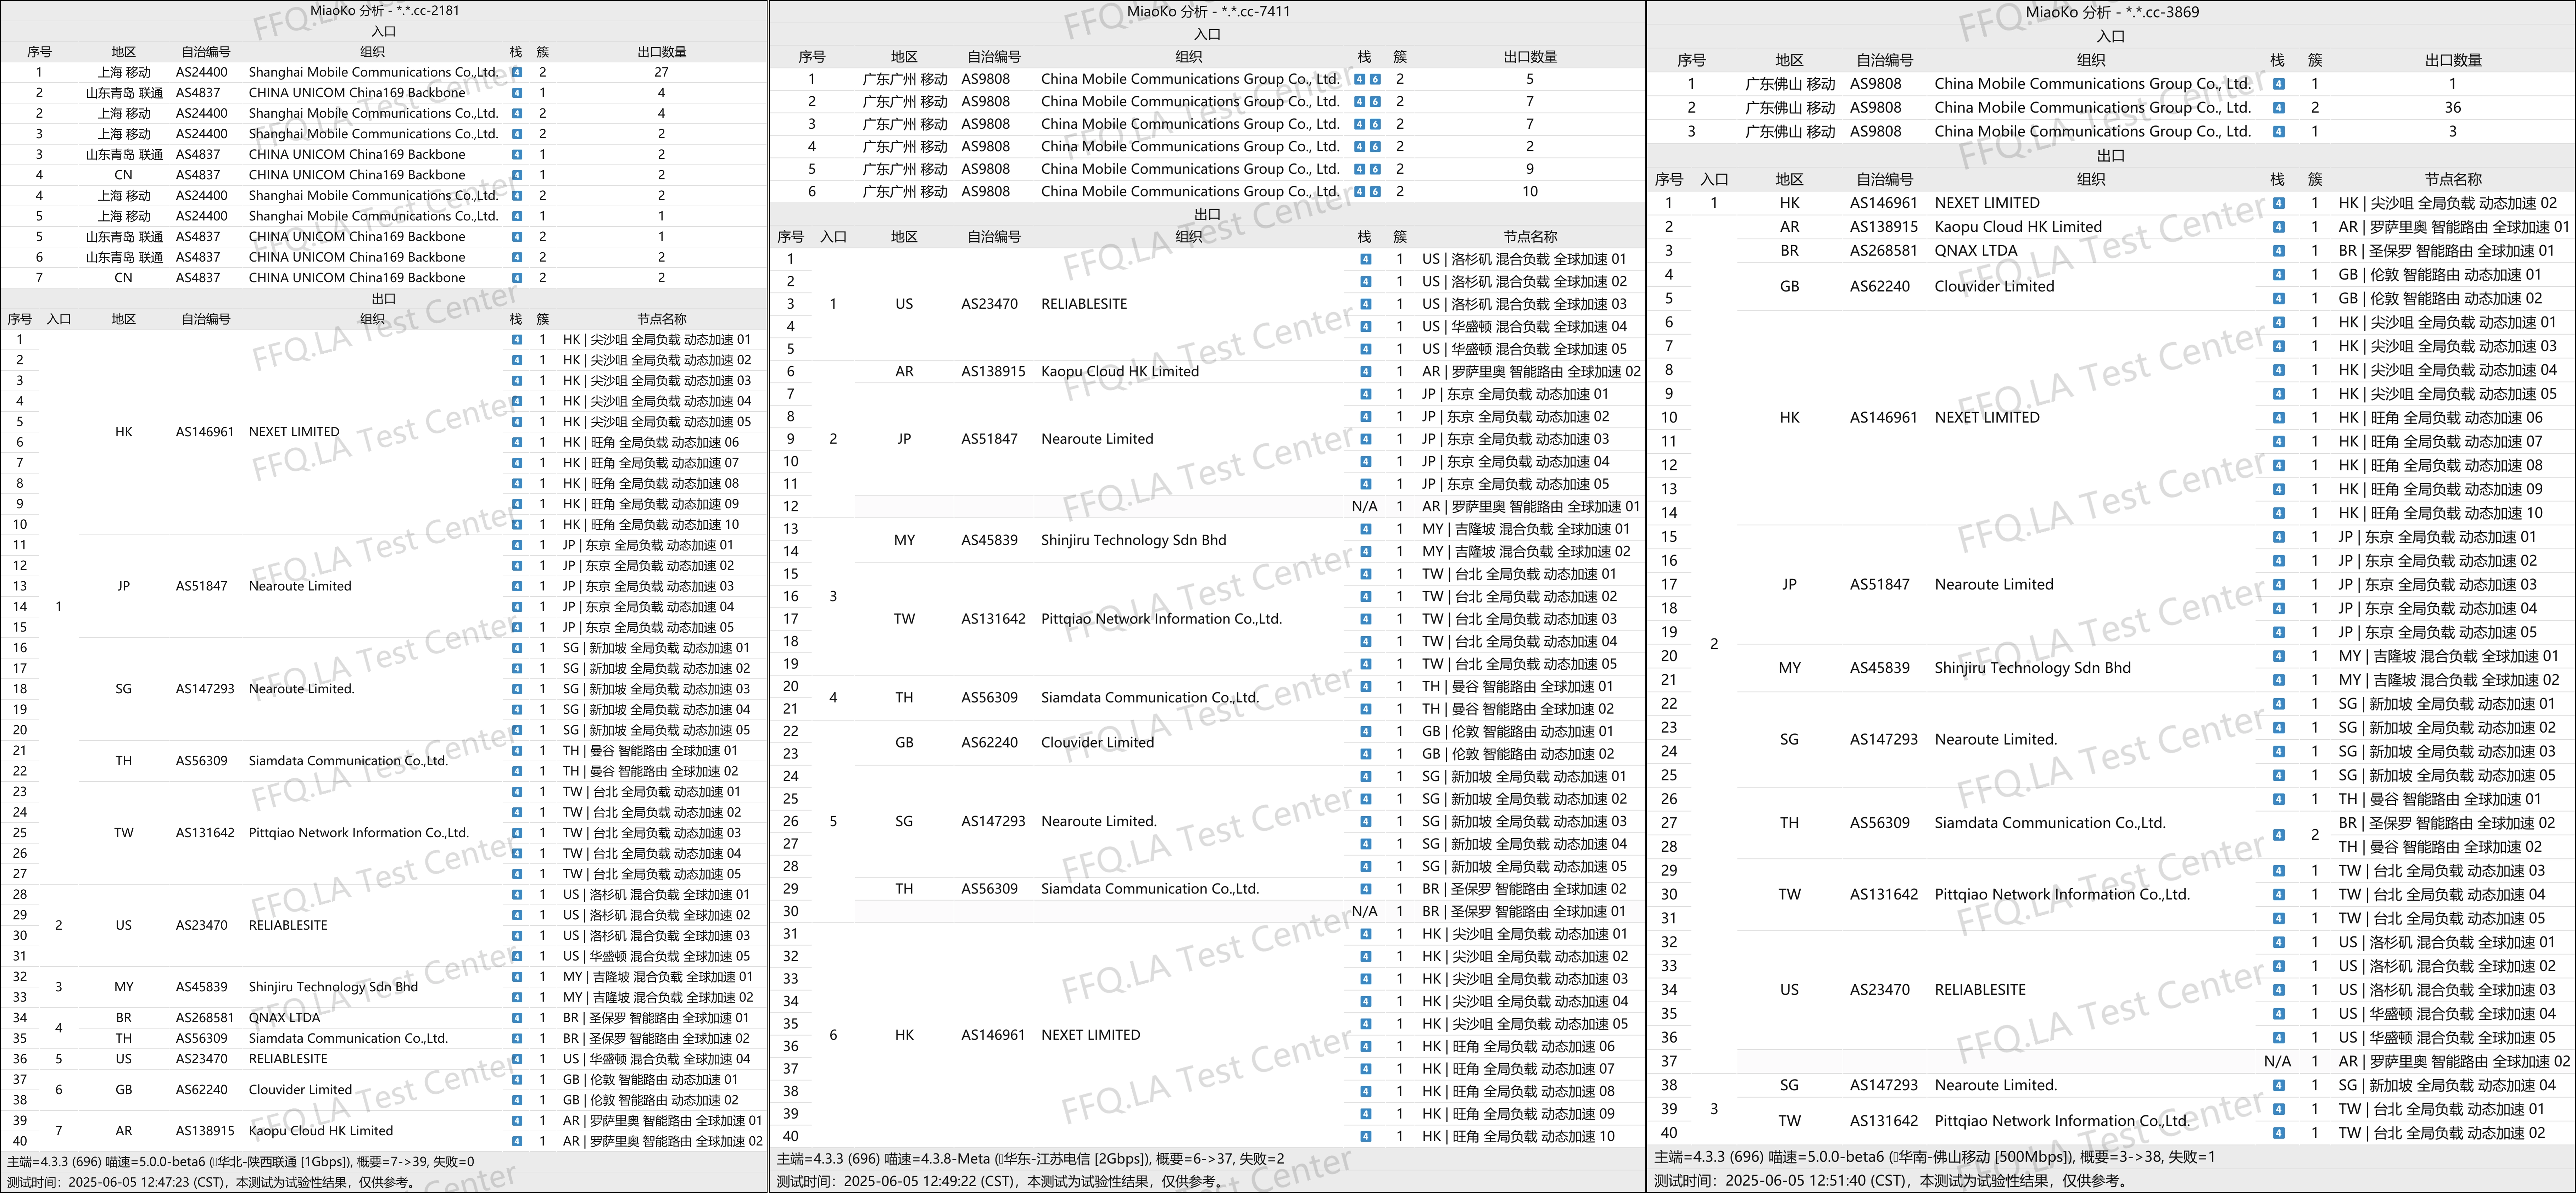Click IPv6 badge in first cc-7411 entry row
Viewport: 2576px width, 1193px height.
[1375, 79]
